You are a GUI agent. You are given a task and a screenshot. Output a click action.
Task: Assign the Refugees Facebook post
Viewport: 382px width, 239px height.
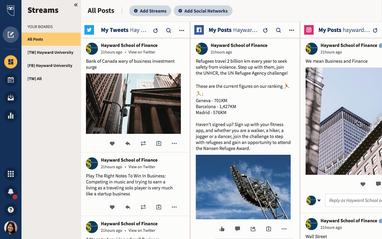269,229
